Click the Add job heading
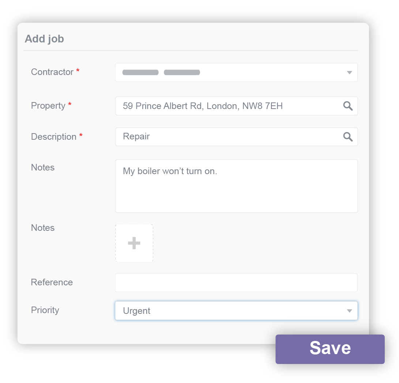 pos(44,39)
